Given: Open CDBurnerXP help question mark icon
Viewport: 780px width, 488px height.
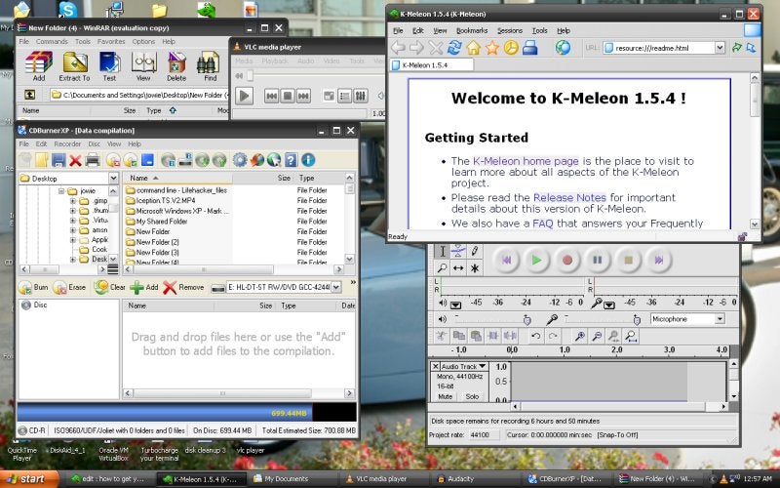Looking at the screenshot, I should point(291,160).
